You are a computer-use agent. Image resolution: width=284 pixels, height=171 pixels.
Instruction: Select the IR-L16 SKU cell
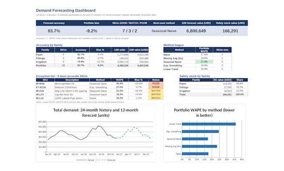[x=45, y=98]
